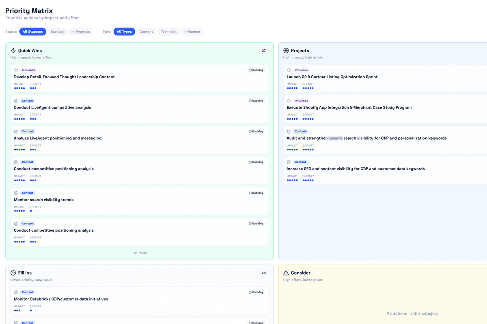Viewport: 487px width, 324px height.
Task: Click the lightning bolt icon on Quick Wins header
Action: pos(13,50)
